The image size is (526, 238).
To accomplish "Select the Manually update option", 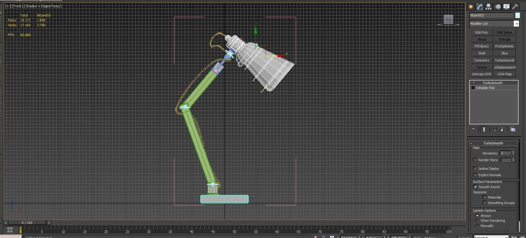I will pyautogui.click(x=477, y=226).
